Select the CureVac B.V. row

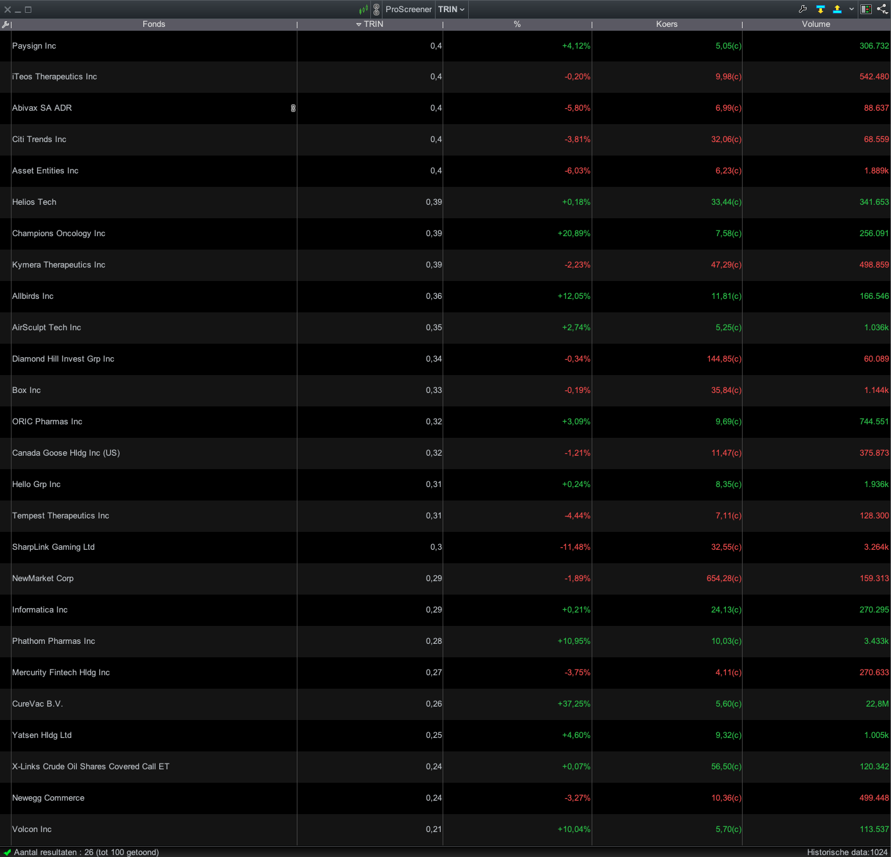445,704
